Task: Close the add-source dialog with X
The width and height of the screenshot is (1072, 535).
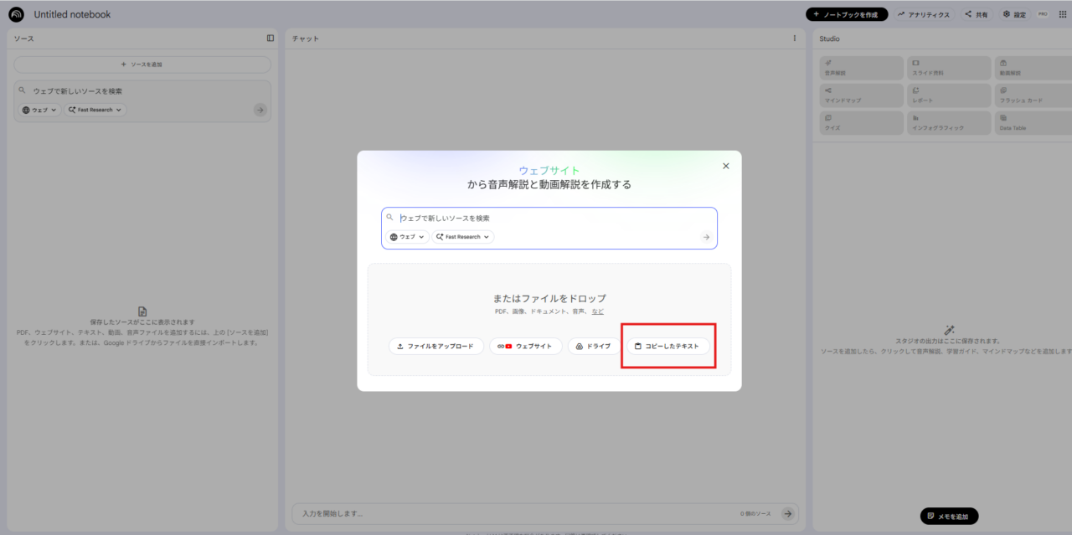Action: pos(725,166)
